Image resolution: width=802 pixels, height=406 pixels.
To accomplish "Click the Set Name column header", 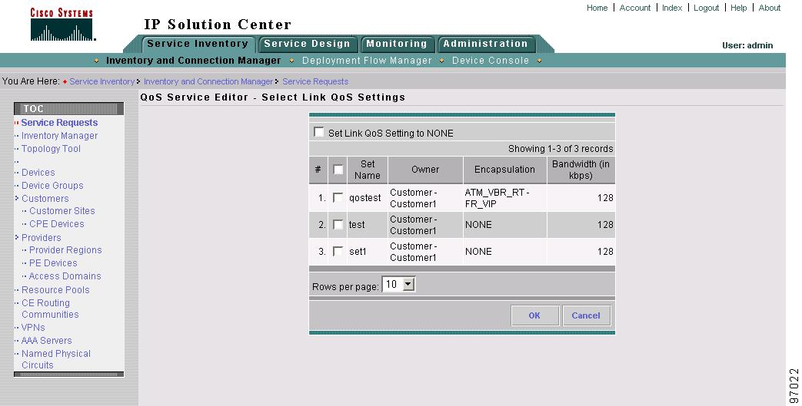I will click(x=368, y=170).
